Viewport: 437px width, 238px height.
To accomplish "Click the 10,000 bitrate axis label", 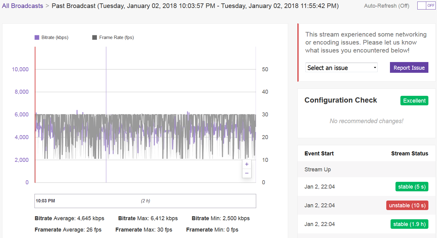I will pyautogui.click(x=20, y=69).
